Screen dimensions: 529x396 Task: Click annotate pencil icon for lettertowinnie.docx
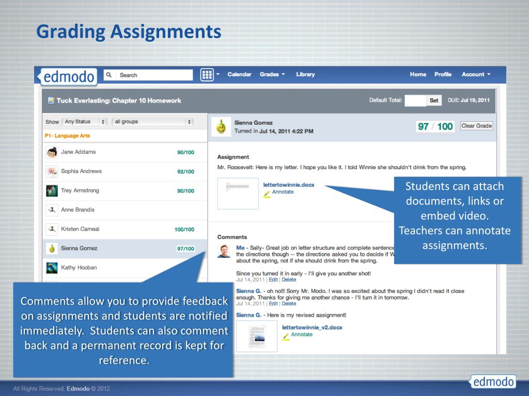point(267,194)
